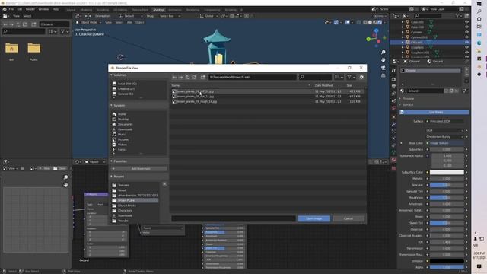Click the viewport zoom magnifier icon
This screenshot has width=487, height=274.
384,53
